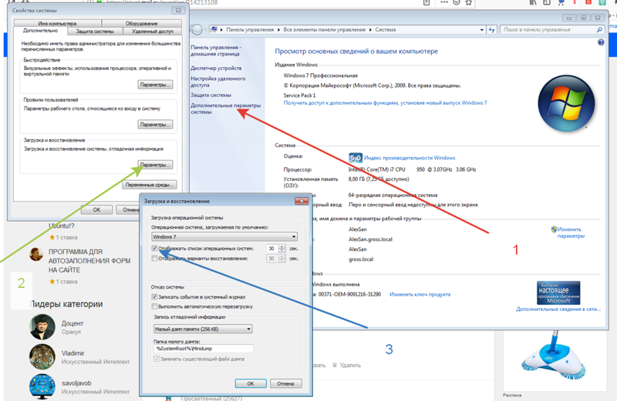Open Vladimir's profile name link

pos(72,353)
